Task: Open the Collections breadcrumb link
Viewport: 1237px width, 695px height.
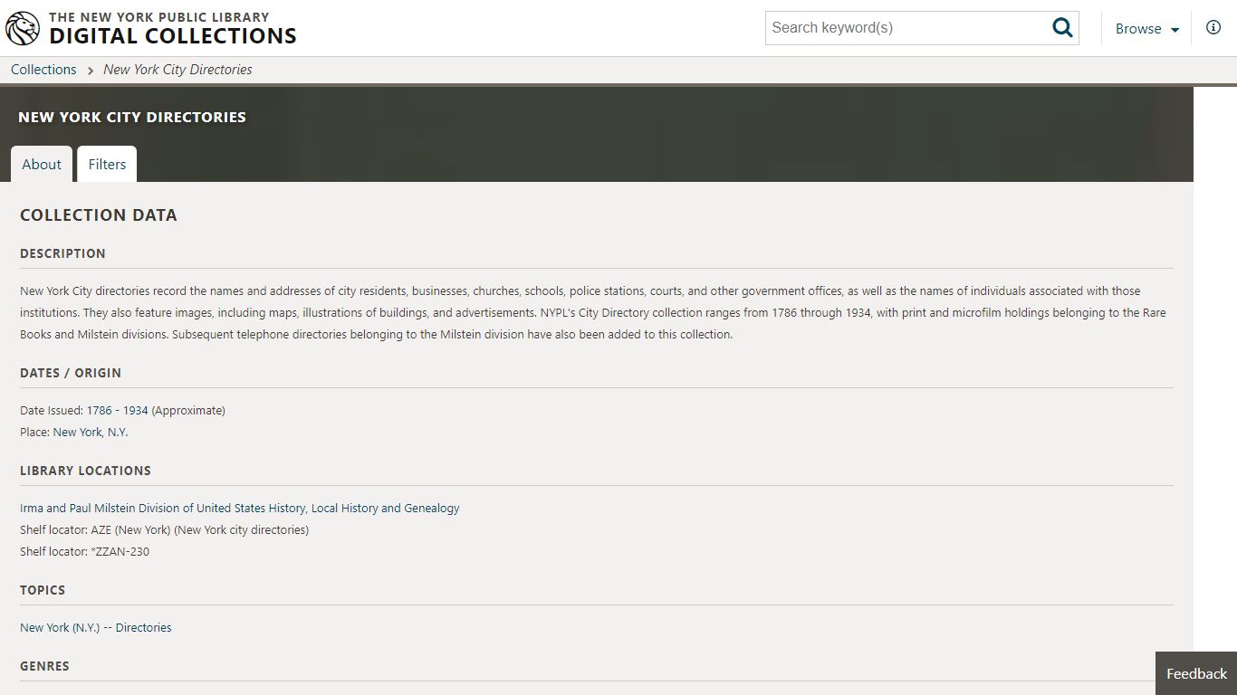Action: (43, 70)
